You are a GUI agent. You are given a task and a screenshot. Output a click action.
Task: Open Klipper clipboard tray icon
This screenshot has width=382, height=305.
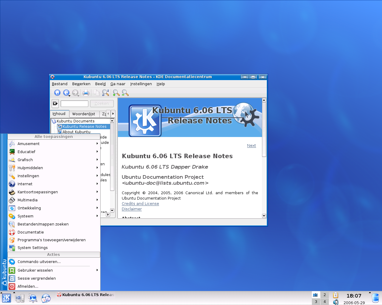(x=336, y=295)
